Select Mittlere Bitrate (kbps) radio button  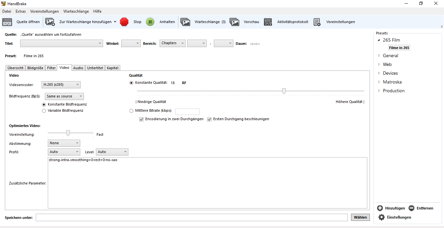click(x=131, y=111)
